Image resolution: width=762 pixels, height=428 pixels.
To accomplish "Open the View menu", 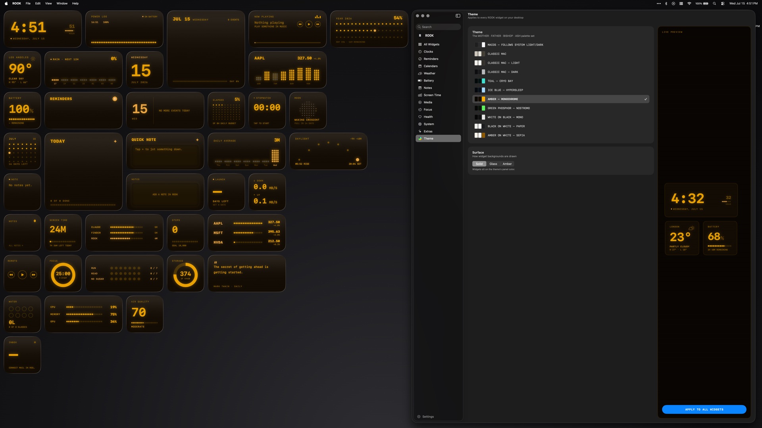I will pyautogui.click(x=48, y=3).
